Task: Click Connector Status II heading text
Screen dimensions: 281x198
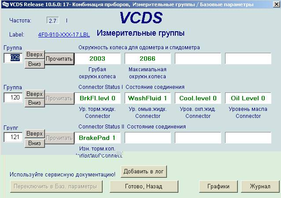Action: click(x=101, y=127)
